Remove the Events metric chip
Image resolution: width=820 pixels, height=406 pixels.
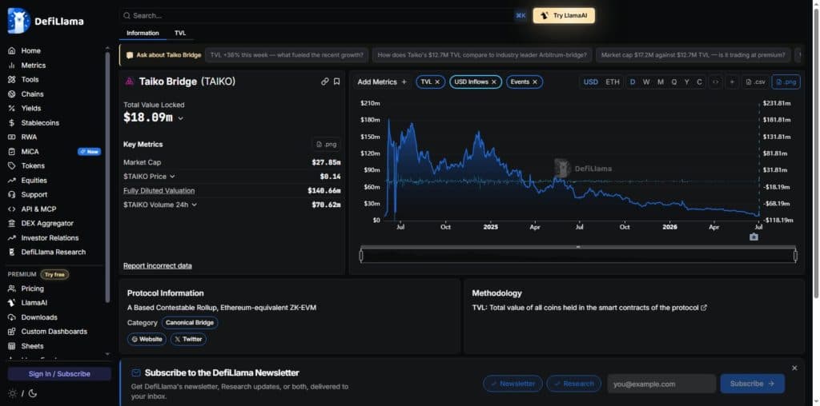click(534, 82)
